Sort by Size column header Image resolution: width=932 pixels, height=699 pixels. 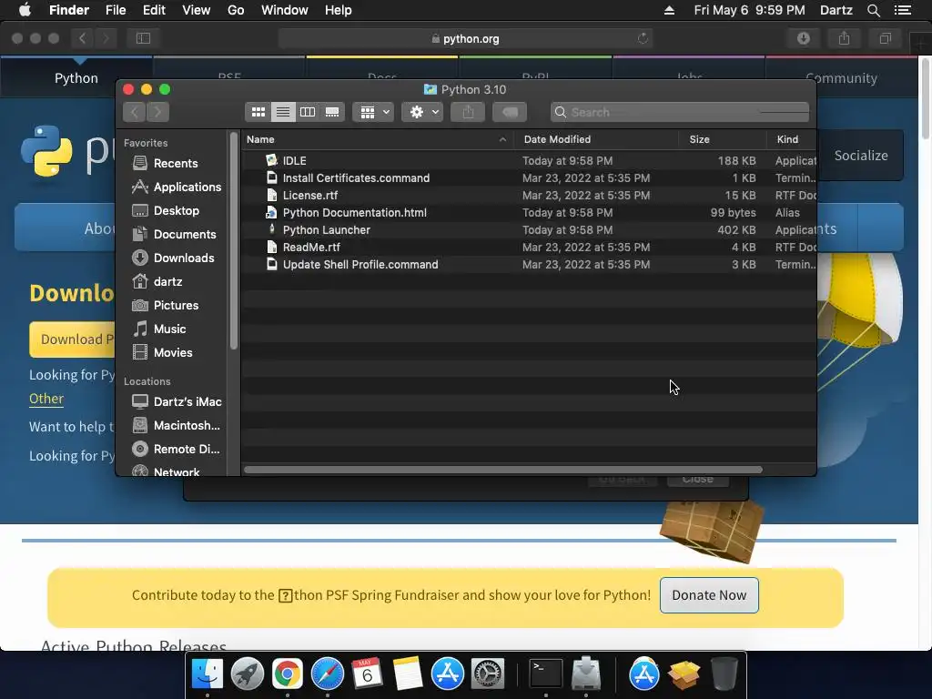(x=723, y=139)
